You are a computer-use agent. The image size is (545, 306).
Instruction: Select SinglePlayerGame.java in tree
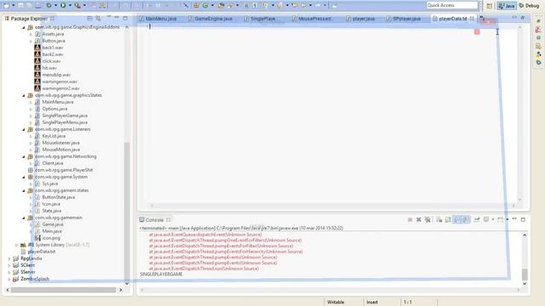coord(65,116)
